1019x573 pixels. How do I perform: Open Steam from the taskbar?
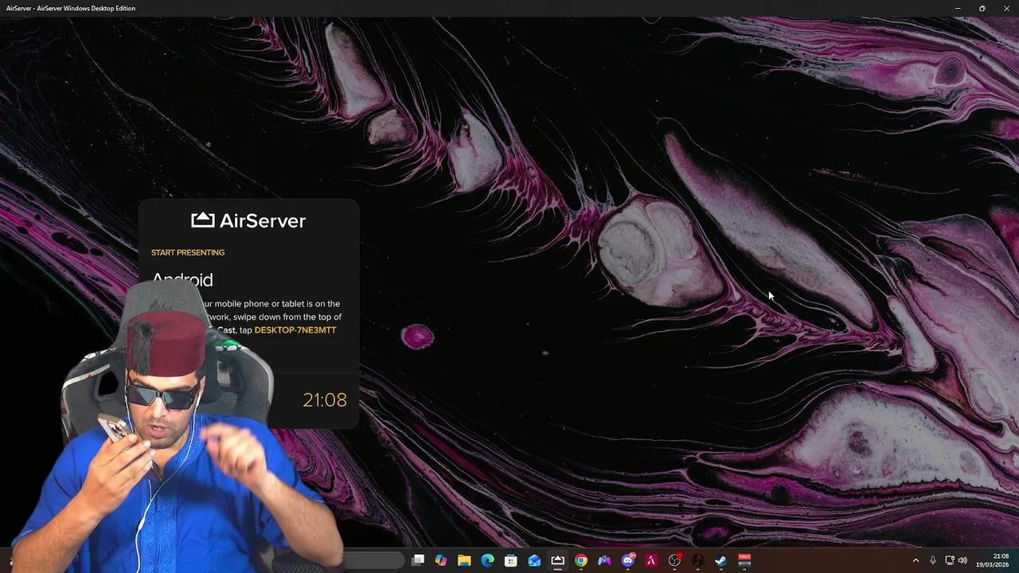(x=721, y=560)
